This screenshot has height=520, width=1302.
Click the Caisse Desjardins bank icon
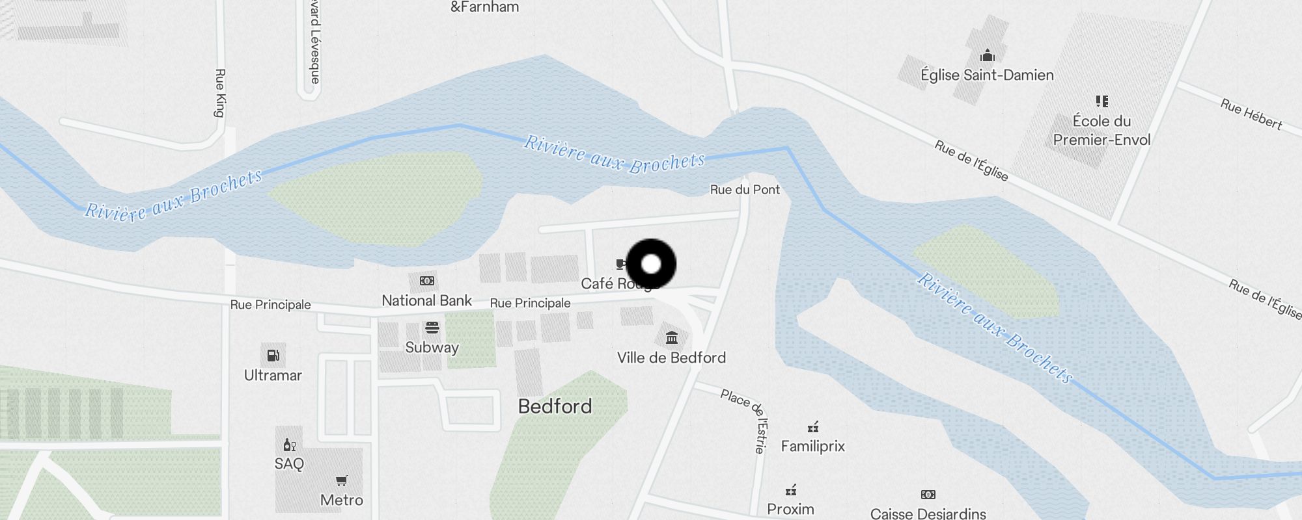pos(928,495)
